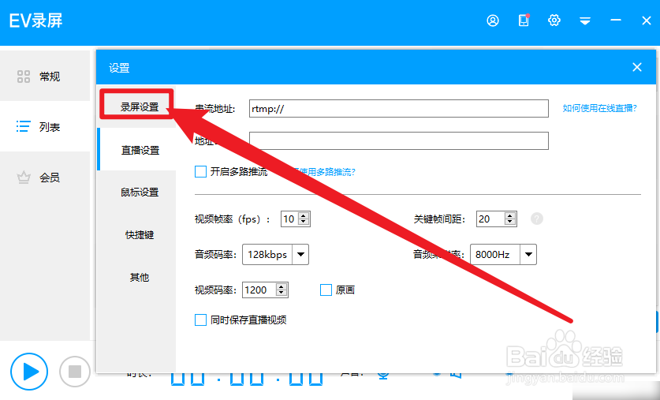Switch to the 列表 sidebar tab
Viewport: 660px width, 400px height.
45,126
